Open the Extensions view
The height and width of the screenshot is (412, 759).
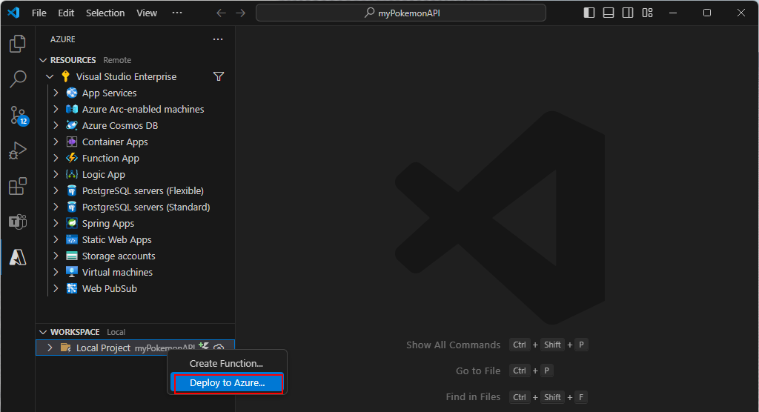pos(18,186)
